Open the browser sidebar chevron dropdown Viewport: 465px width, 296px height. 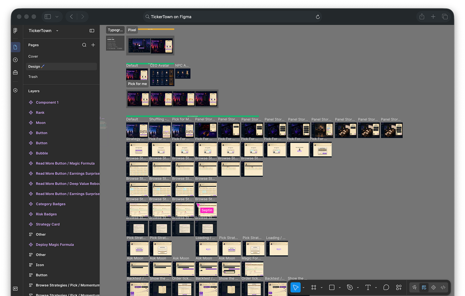pos(57,17)
